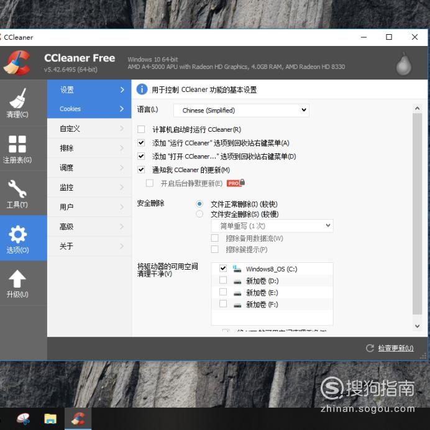Click the PRO lock badge
430x430 pixels.
point(236,183)
